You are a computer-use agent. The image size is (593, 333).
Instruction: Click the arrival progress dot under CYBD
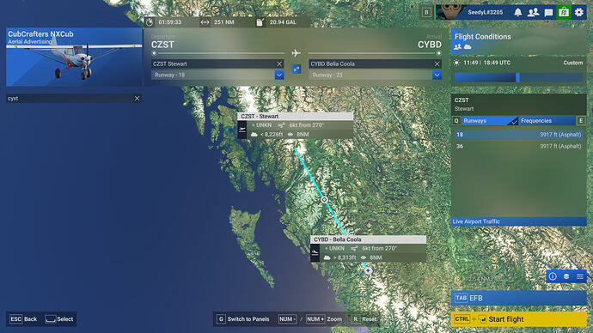438,53
